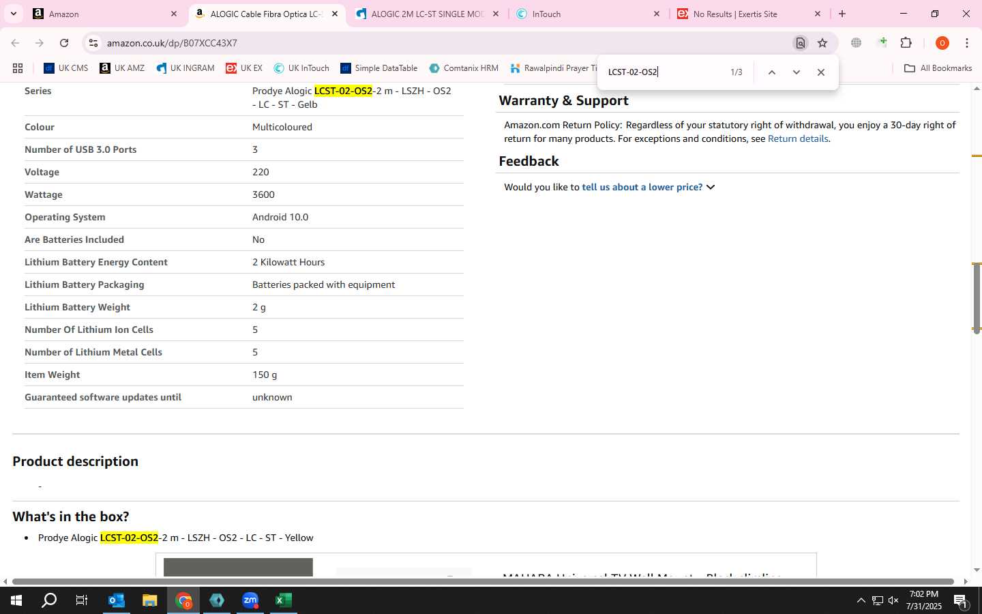Open the tab search dropdown arrow
The image size is (982, 614).
tap(13, 14)
